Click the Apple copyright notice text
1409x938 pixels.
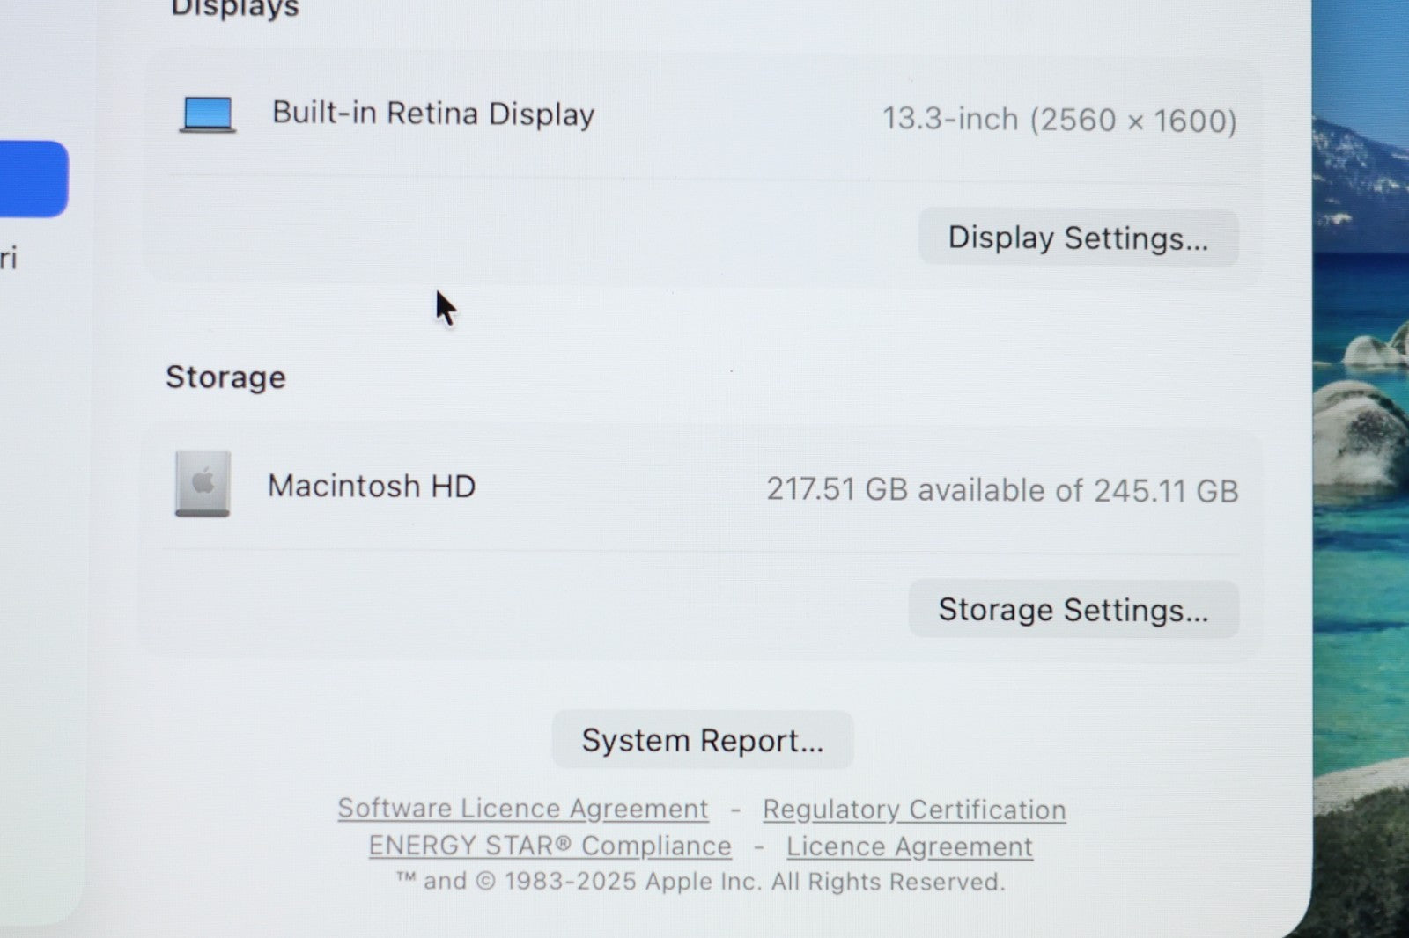[x=700, y=882]
